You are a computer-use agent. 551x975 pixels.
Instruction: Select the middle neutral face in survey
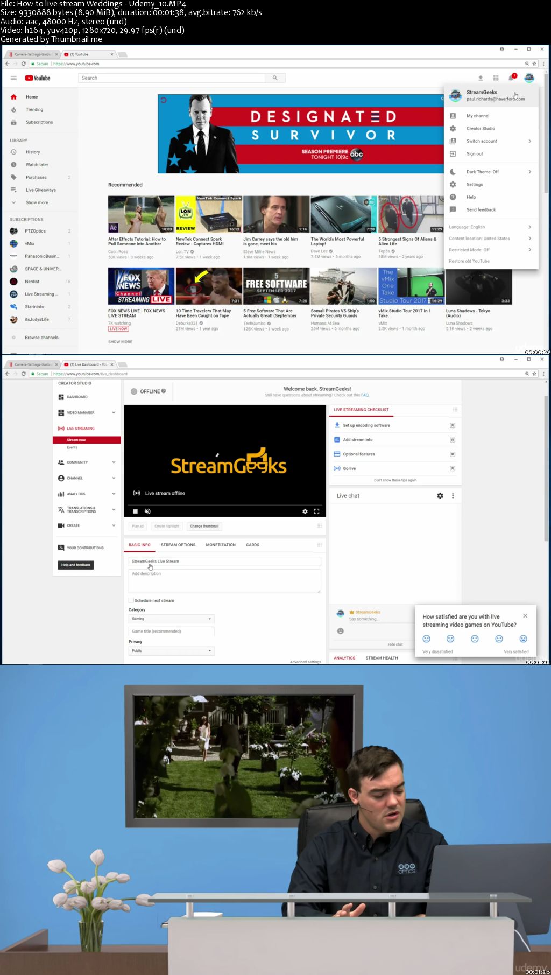pos(475,639)
